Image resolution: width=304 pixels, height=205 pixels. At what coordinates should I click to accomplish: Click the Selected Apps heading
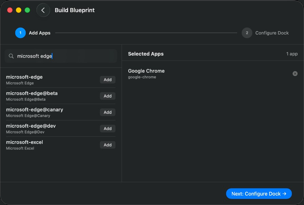click(146, 54)
